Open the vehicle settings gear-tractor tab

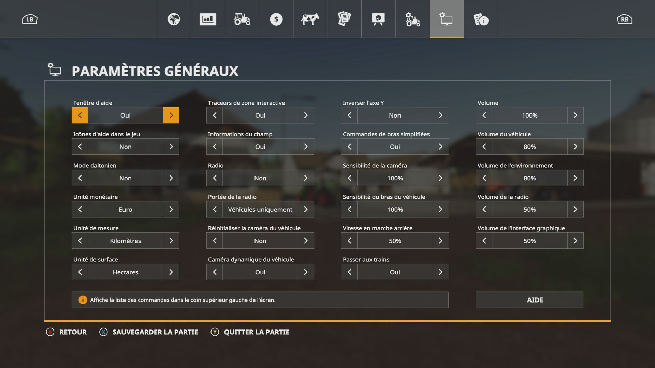(412, 19)
